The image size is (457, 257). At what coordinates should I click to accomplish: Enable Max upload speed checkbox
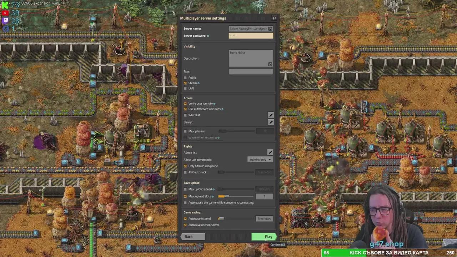[185, 189]
